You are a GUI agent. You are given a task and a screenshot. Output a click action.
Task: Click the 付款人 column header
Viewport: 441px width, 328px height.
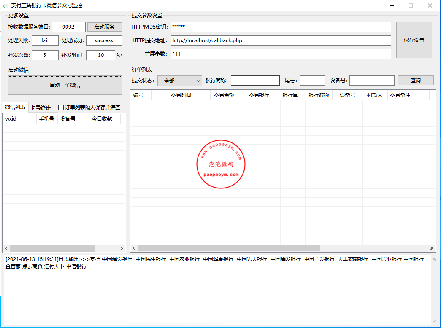point(374,95)
